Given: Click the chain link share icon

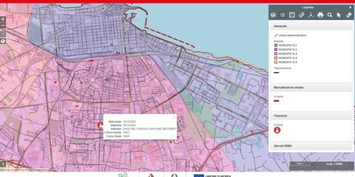Looking at the screenshot, I should (349, 15).
